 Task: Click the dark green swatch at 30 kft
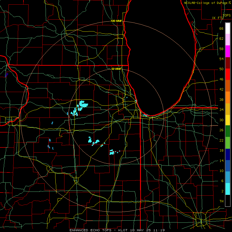coord(228,131)
